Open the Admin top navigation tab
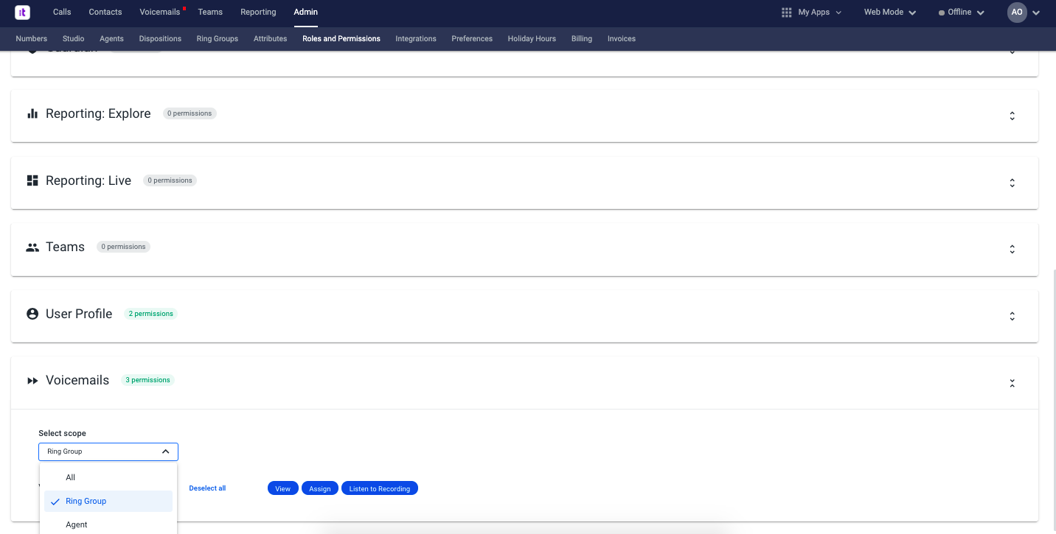 306,12
